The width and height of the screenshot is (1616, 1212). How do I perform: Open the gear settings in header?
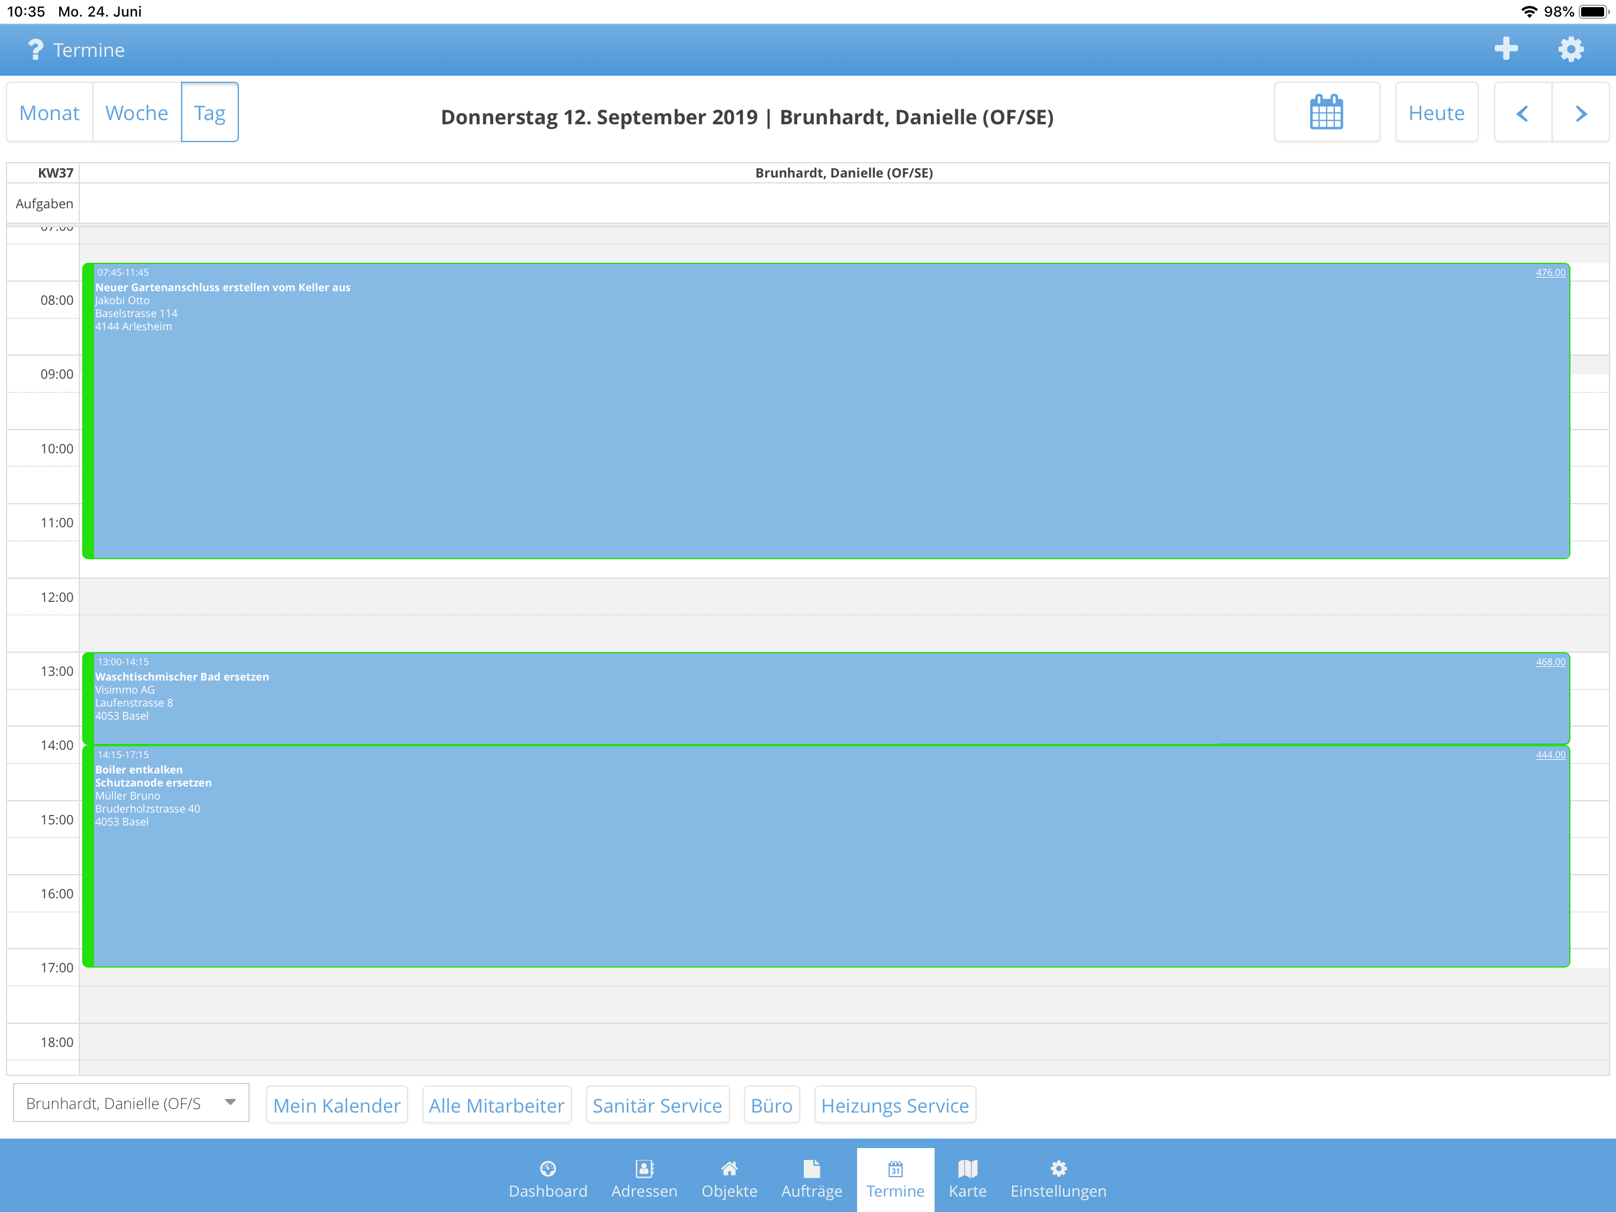[1570, 50]
